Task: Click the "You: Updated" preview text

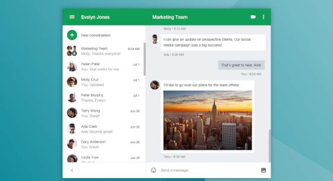Action: (93, 85)
